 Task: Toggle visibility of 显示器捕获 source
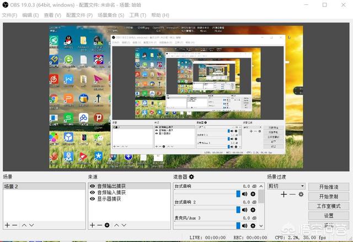coord(92,199)
